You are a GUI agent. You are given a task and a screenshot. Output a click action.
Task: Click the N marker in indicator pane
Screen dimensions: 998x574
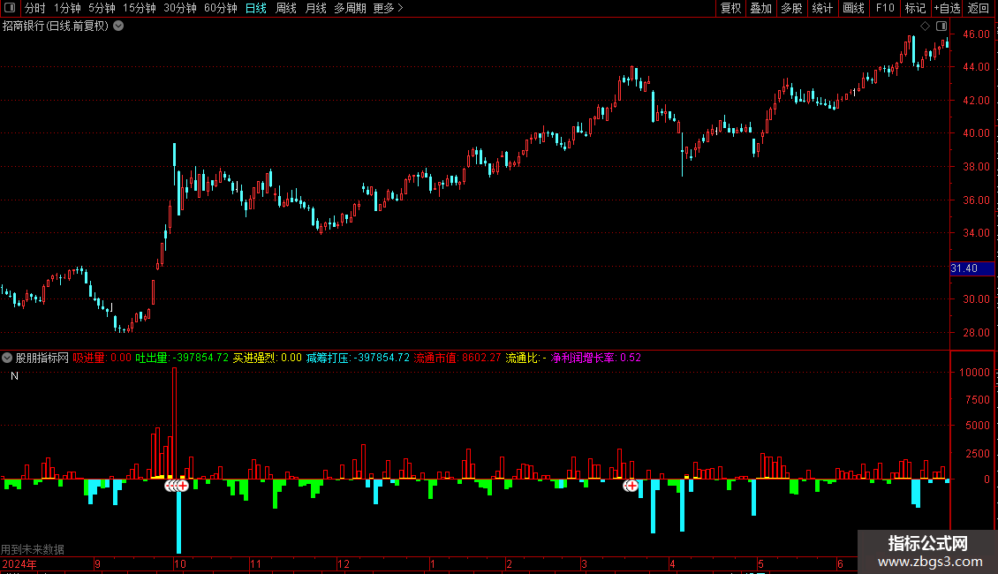click(14, 376)
